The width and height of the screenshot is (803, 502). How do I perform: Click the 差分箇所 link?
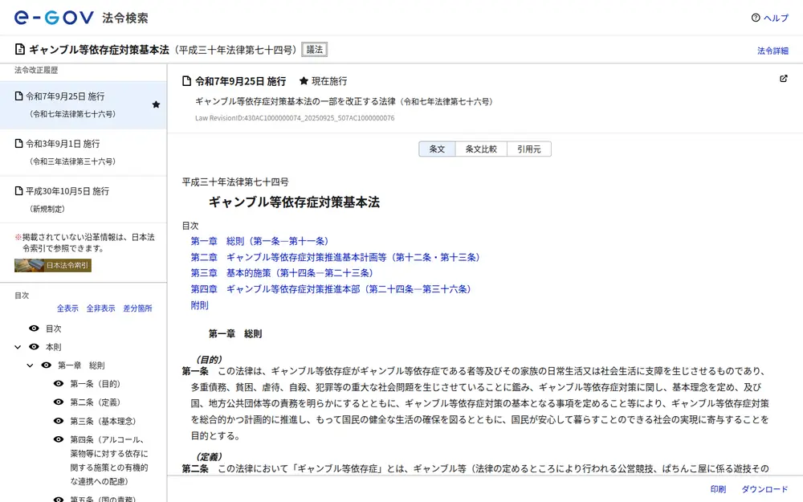point(137,308)
